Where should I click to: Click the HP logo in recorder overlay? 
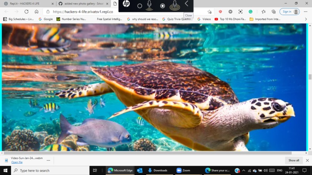point(126,3)
